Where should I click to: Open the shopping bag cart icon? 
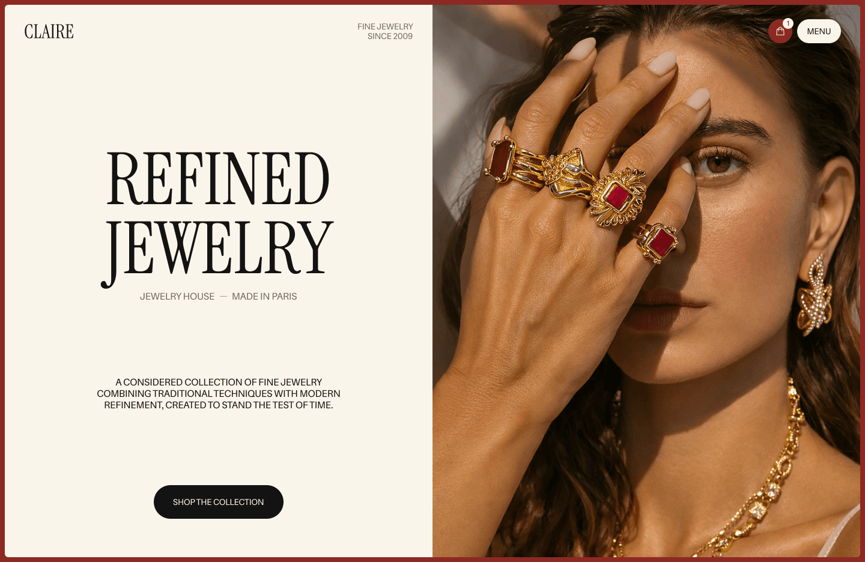(x=780, y=31)
